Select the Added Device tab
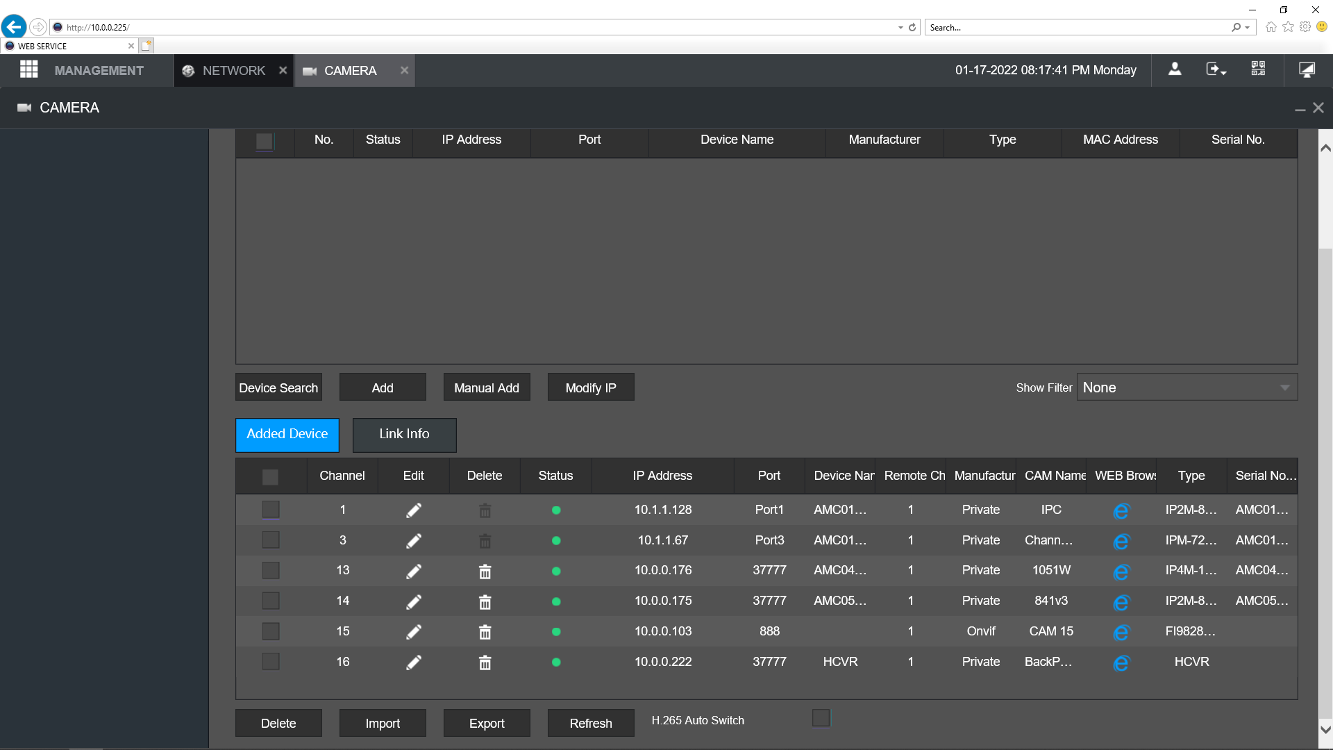 287,435
